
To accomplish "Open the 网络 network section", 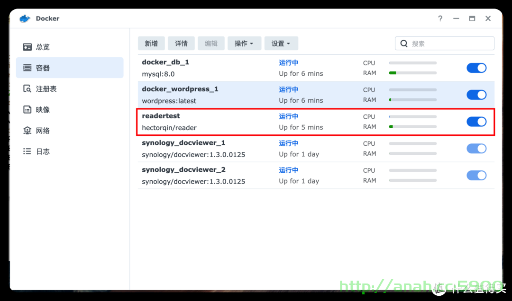I will [70, 131].
